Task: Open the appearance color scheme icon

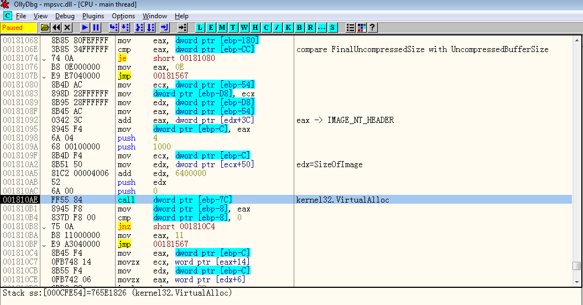Action: point(362,27)
